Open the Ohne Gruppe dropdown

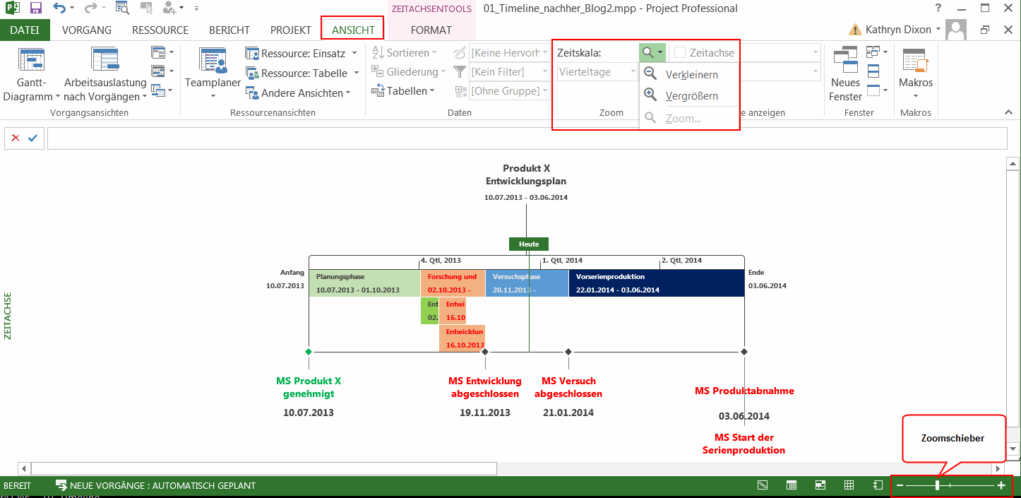click(510, 91)
